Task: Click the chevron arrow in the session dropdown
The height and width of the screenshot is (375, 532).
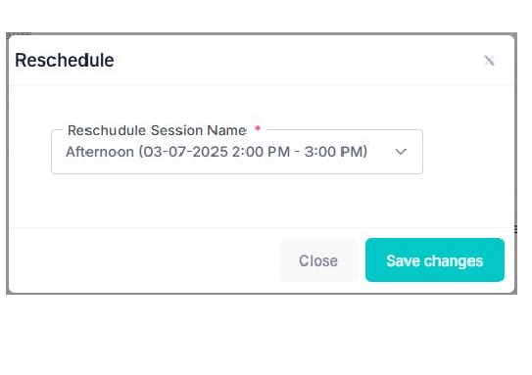Action: tap(401, 152)
